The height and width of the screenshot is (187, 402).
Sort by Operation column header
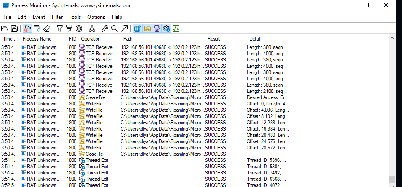[x=100, y=39]
